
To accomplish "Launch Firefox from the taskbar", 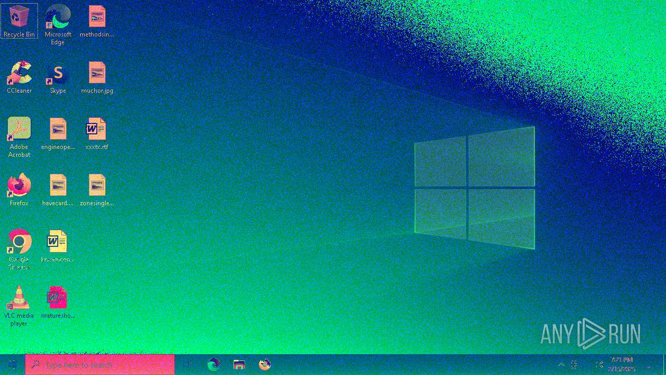I will pos(264,365).
